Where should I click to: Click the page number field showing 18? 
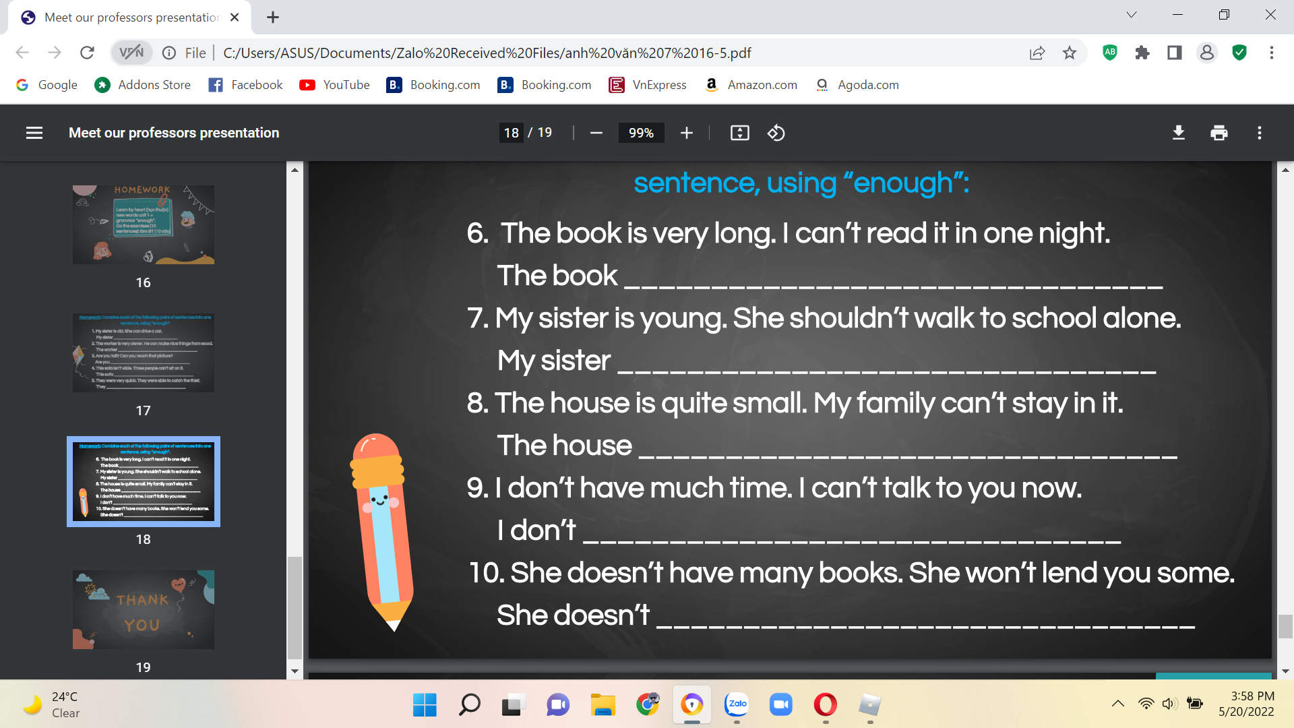512,133
